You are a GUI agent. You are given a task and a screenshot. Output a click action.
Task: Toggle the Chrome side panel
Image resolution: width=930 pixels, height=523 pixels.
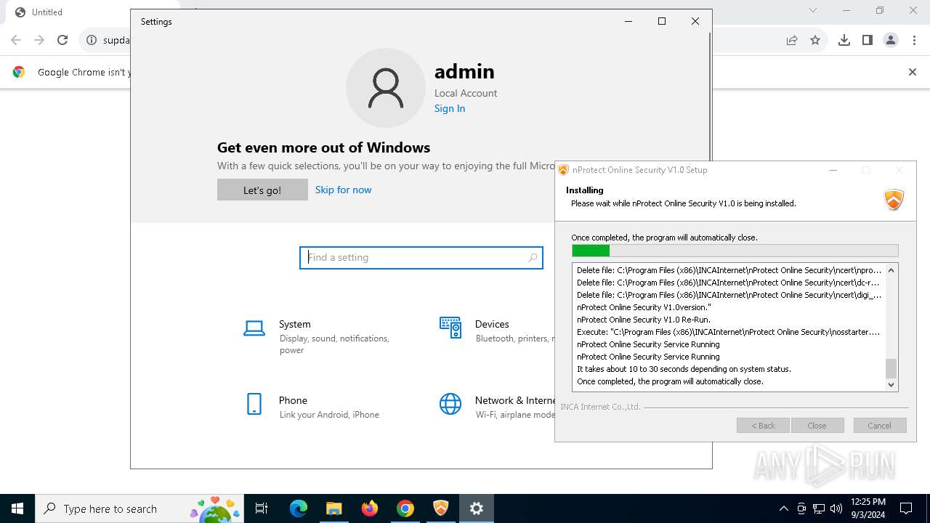pos(867,40)
